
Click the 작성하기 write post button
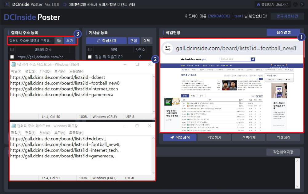click(x=106, y=41)
